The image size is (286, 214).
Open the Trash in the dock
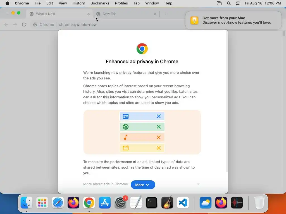point(259,203)
